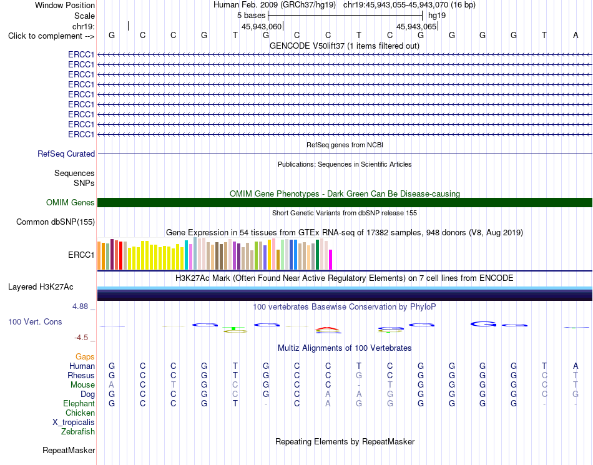Click the RefSeq genes from NCBI title
593x465 pixels.
point(345,145)
